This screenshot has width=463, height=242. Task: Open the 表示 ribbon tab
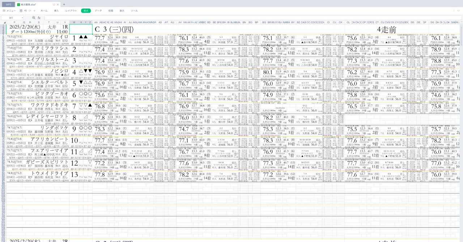(122, 11)
